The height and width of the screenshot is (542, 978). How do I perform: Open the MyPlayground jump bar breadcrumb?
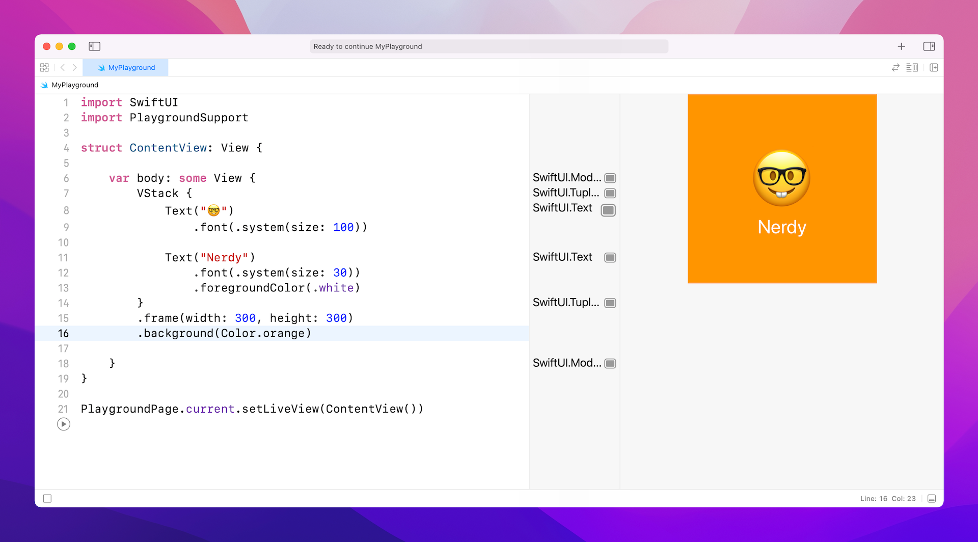point(74,85)
